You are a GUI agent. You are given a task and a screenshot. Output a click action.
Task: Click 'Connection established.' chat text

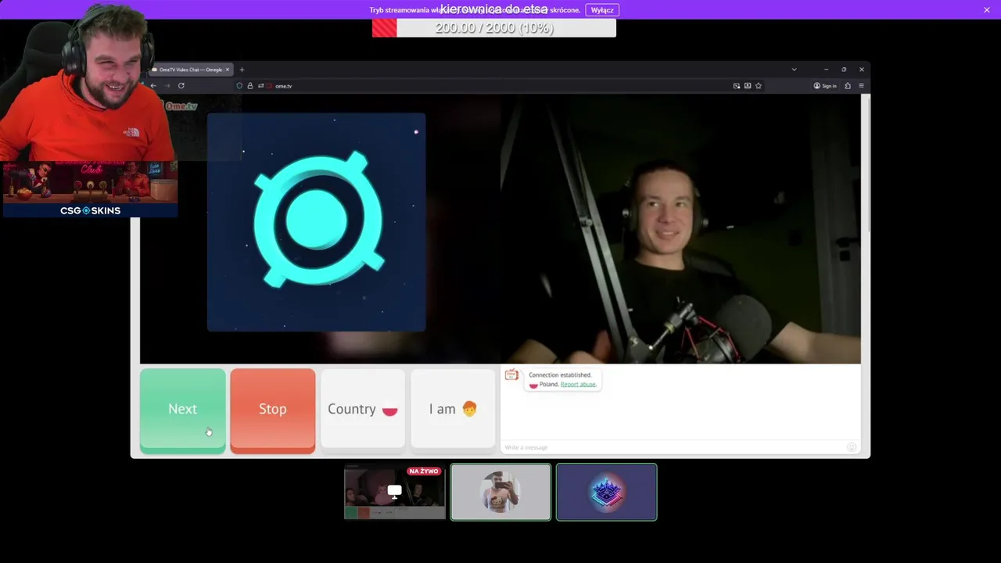pos(560,375)
